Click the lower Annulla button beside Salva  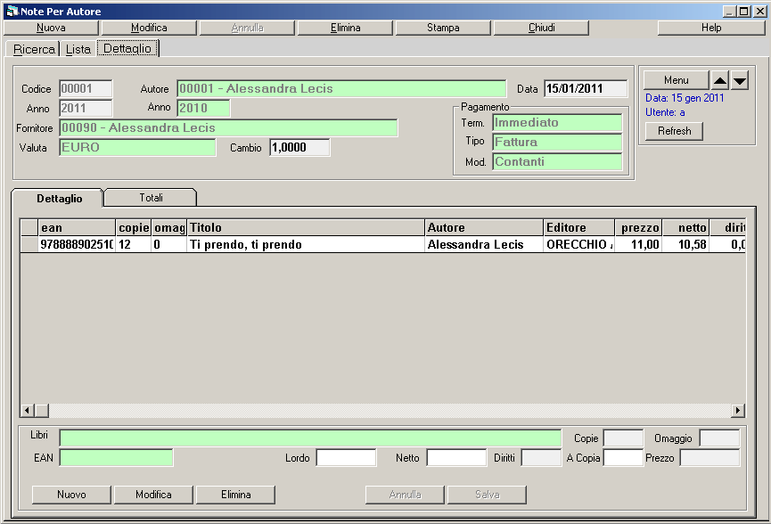point(405,495)
